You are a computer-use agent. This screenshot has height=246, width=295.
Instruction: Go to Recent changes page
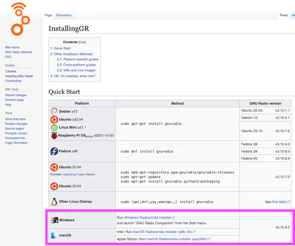coord(16,95)
